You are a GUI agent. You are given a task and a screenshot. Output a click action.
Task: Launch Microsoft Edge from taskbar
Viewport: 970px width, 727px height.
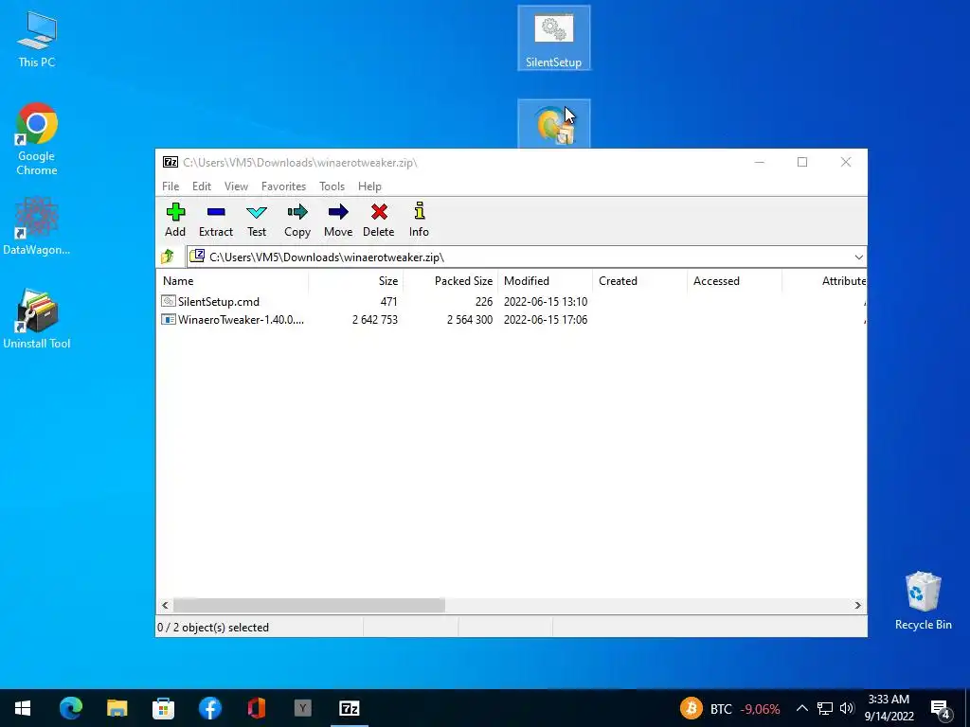(70, 708)
